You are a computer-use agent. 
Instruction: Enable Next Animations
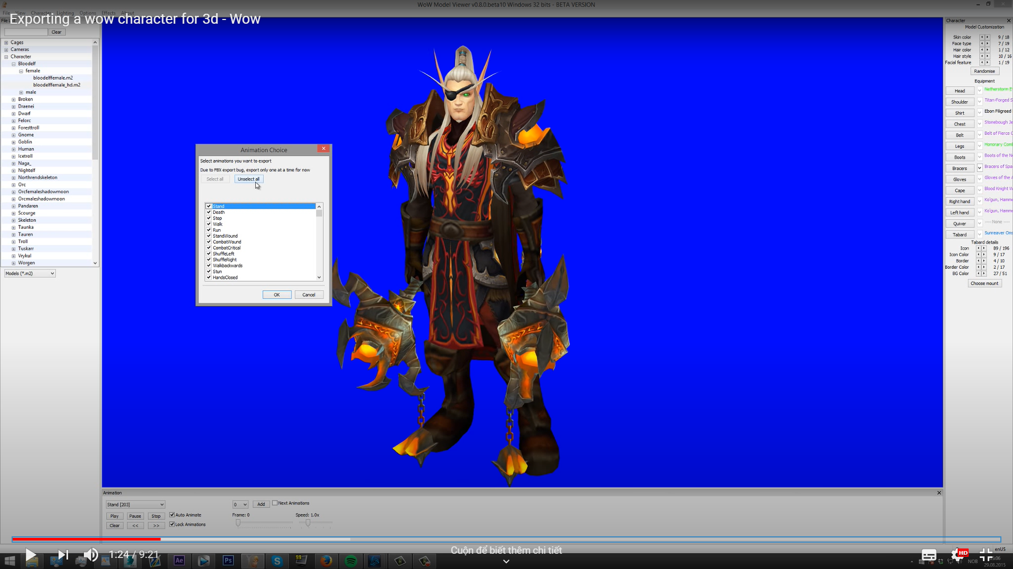coord(275,503)
